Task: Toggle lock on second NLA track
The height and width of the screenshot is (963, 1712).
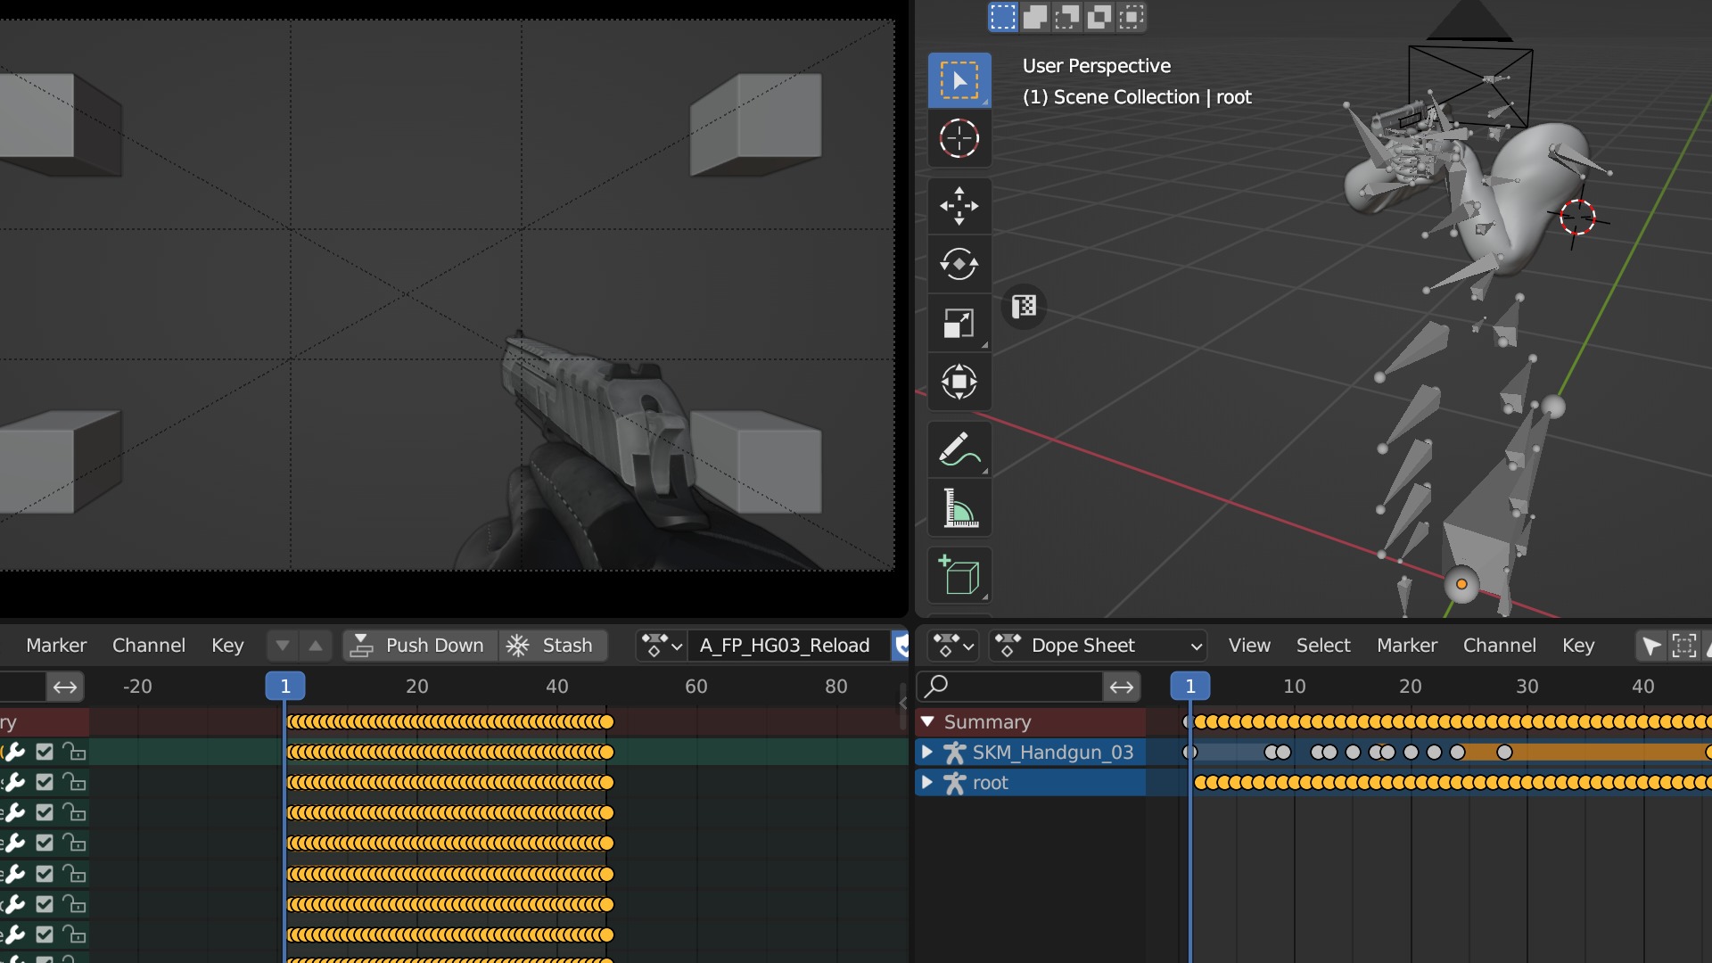Action: click(x=75, y=782)
